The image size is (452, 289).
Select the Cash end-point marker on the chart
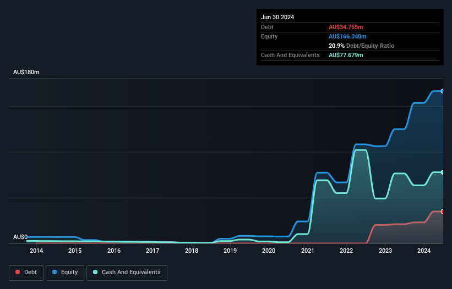443,173
